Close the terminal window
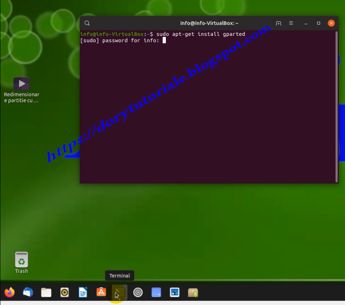345x305 pixels. coord(331,23)
